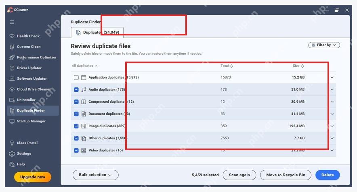
Task: Click the Settings gear icon
Action: point(12,154)
